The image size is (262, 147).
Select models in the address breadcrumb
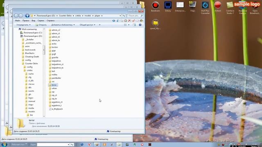pyautogui.click(x=88, y=16)
